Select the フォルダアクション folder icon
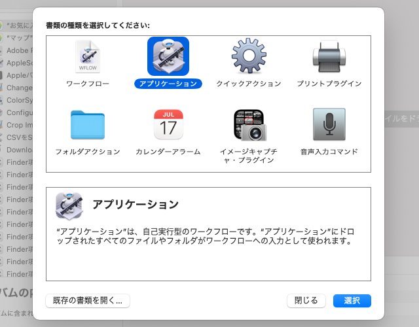Viewport: 419px width, 327px height. pos(88,124)
